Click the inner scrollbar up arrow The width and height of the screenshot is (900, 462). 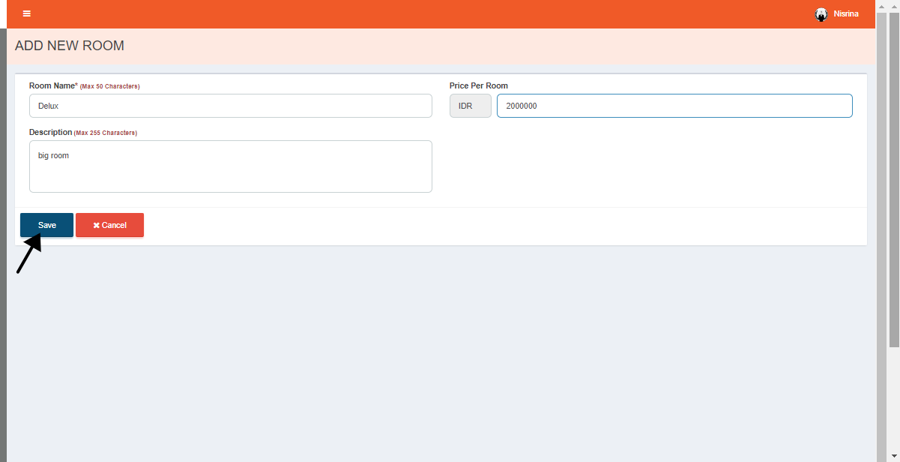click(x=882, y=6)
